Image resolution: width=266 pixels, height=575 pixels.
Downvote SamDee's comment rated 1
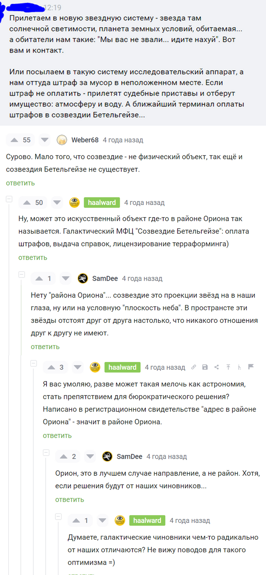pyautogui.click(x=66, y=278)
